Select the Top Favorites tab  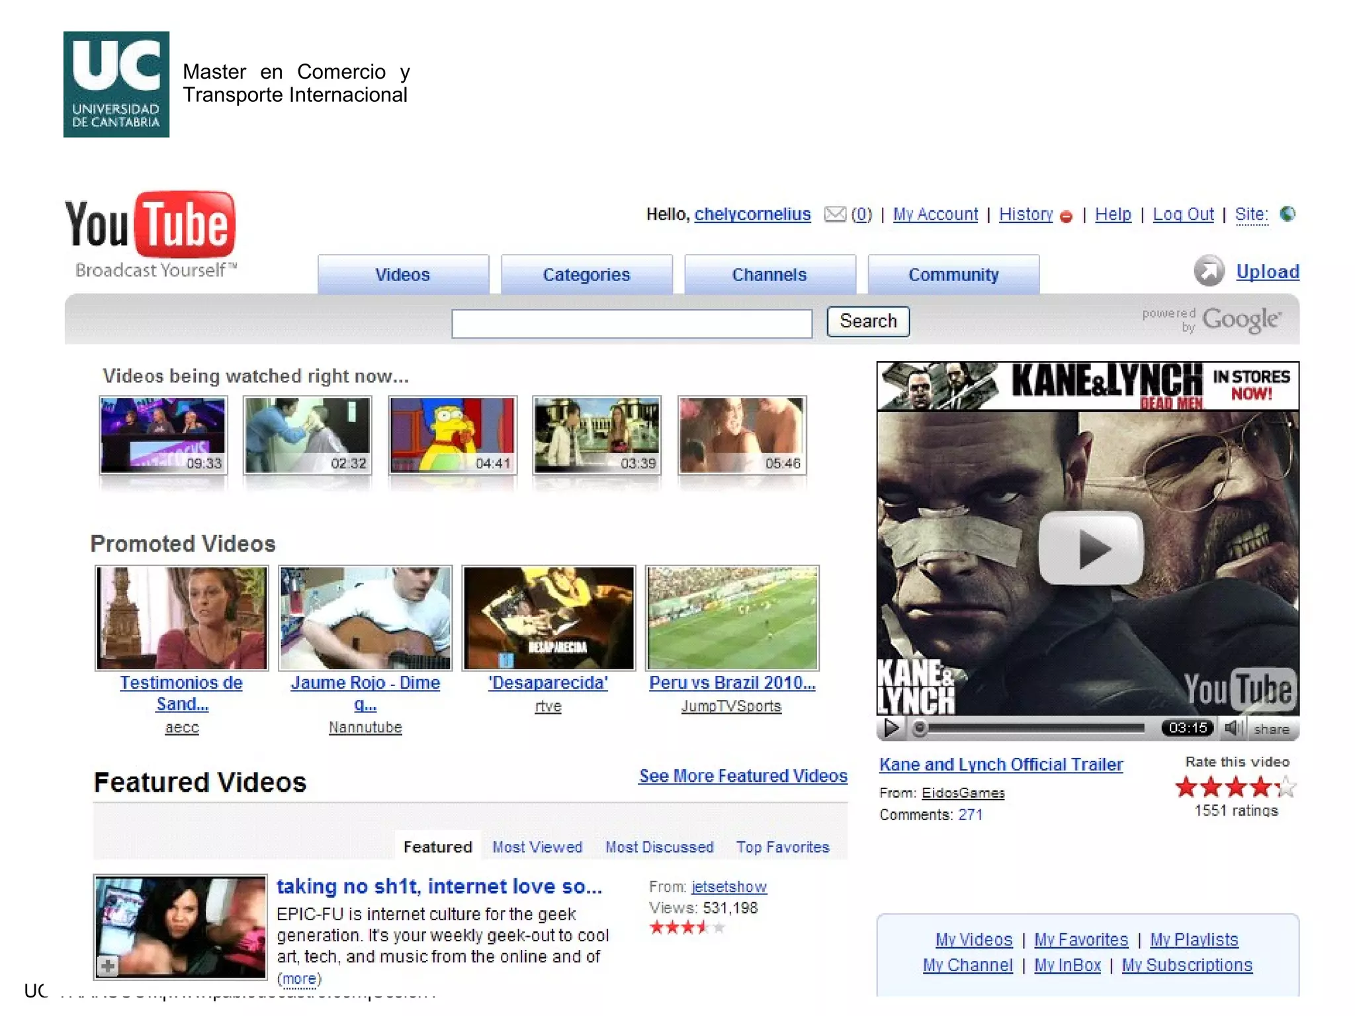(x=783, y=847)
